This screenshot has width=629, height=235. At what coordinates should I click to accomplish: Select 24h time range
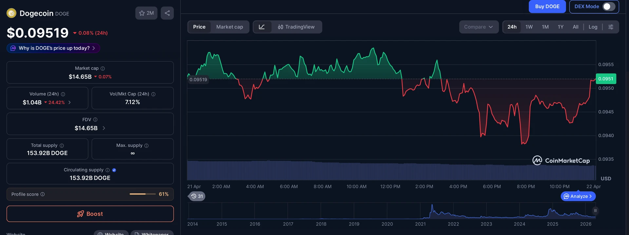tap(512, 27)
